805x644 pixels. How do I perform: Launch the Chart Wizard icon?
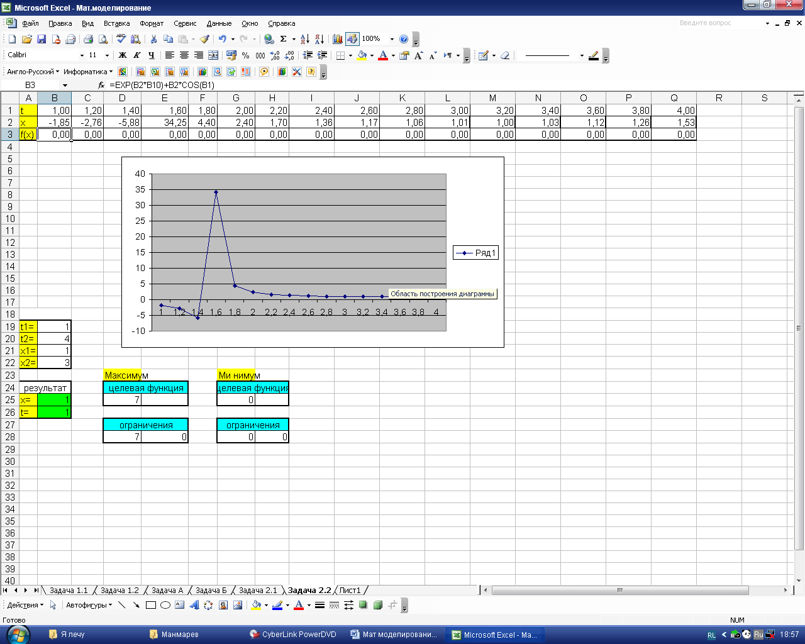click(338, 39)
